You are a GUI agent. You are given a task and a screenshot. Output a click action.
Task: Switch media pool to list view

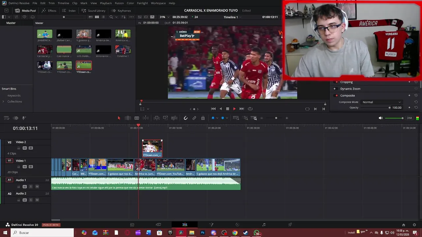pos(104,17)
